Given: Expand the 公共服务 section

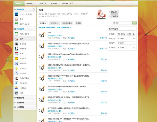Looking at the screenshot, I should pos(15,107).
